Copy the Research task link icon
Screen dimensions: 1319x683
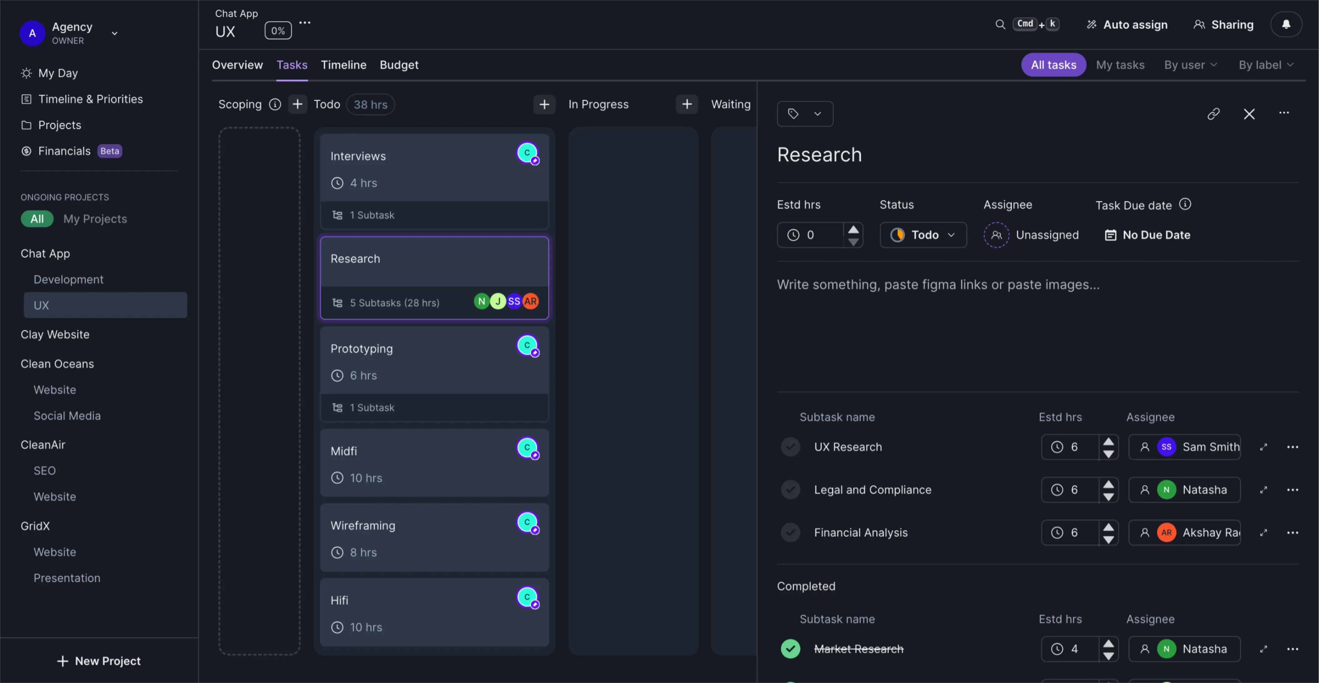click(x=1213, y=114)
